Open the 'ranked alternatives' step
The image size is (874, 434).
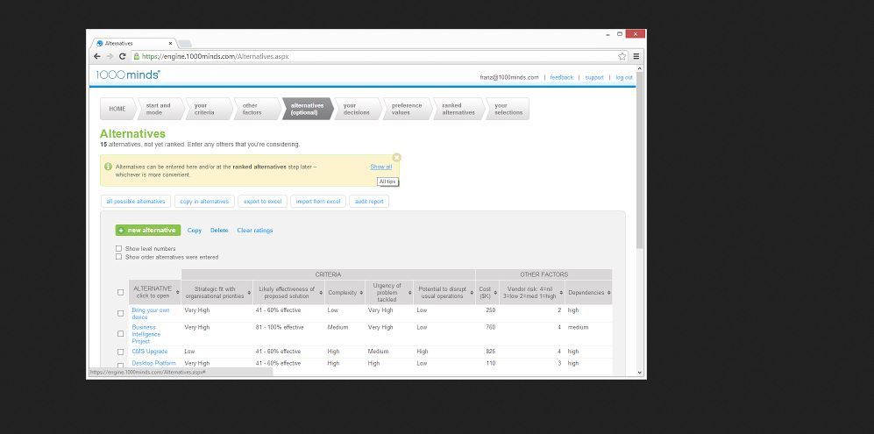(x=458, y=109)
